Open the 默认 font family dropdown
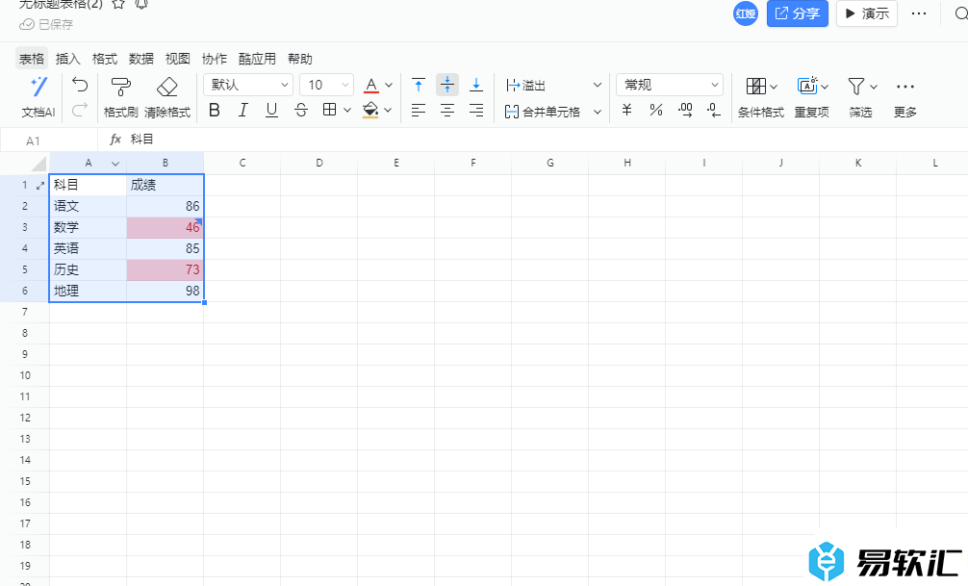 (x=248, y=85)
